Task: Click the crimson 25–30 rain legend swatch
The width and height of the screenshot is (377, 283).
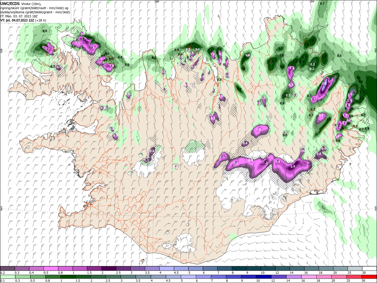Action: pos(354,277)
